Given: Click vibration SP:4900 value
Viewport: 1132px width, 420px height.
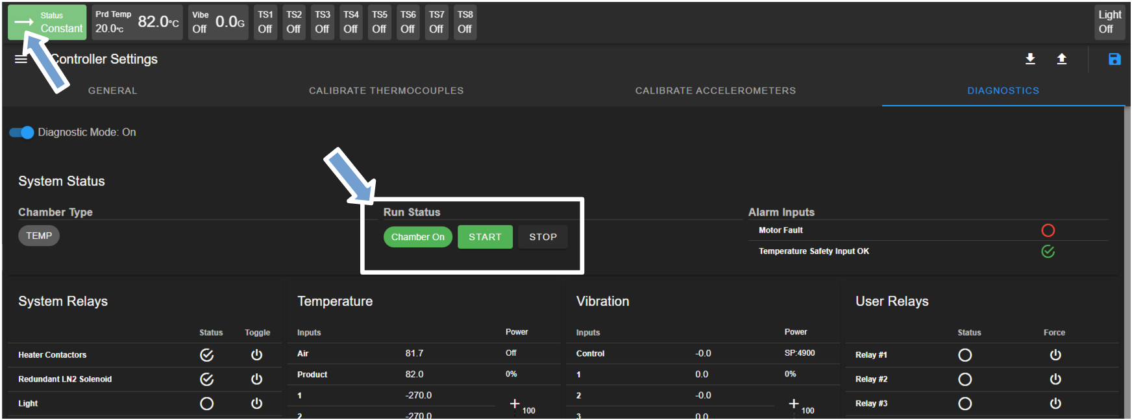Looking at the screenshot, I should tap(800, 353).
